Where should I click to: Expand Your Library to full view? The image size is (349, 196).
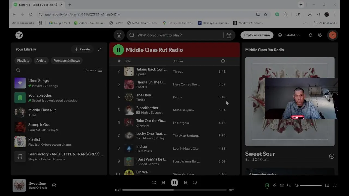click(100, 49)
